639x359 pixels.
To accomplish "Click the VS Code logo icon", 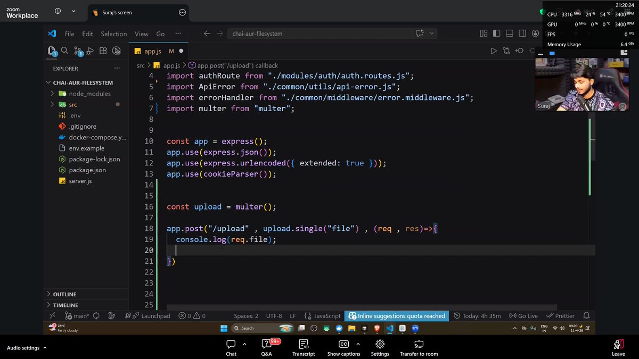I will [x=52, y=34].
